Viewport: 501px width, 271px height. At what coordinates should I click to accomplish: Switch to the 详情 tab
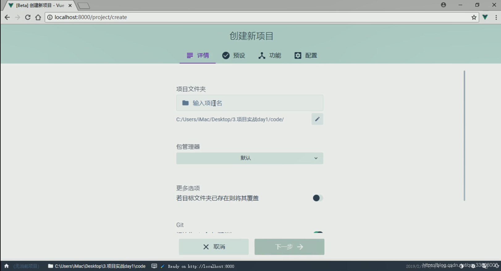click(198, 56)
